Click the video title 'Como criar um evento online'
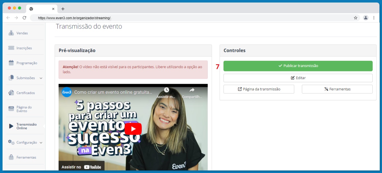 113,92
